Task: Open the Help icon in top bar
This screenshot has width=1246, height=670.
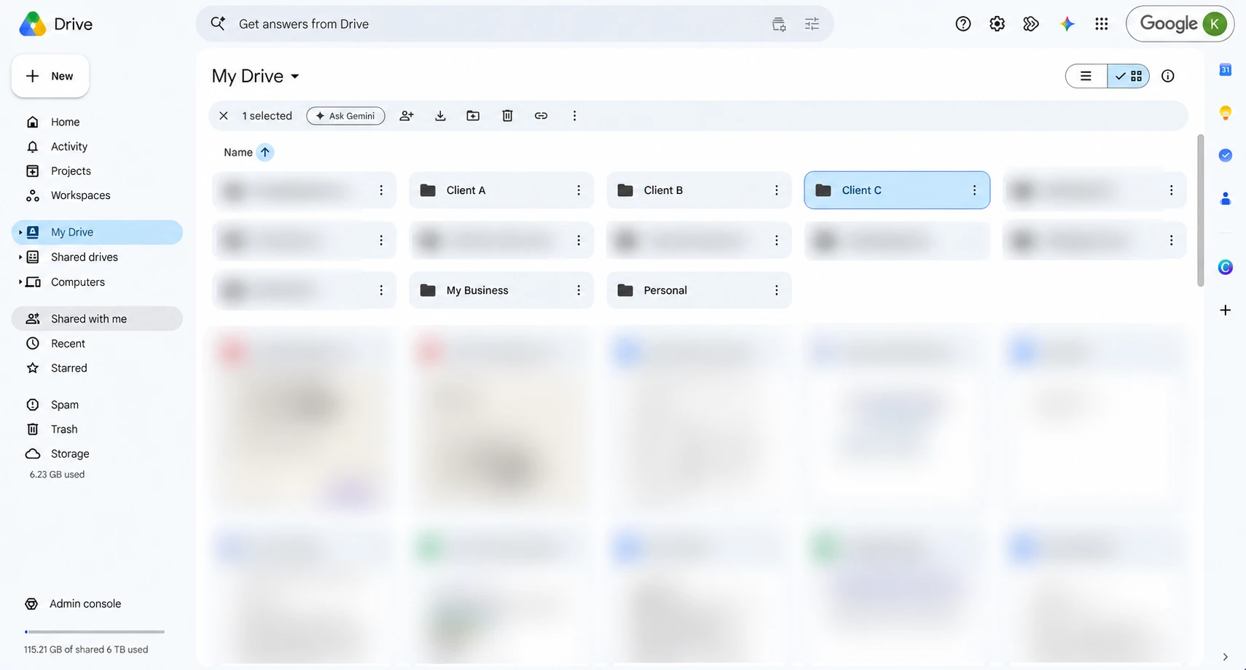Action: [x=963, y=24]
